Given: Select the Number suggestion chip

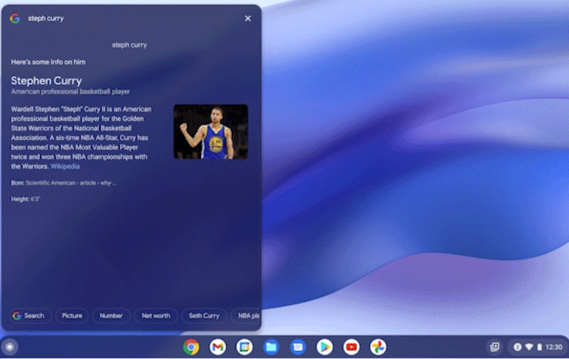Looking at the screenshot, I should 111,316.
